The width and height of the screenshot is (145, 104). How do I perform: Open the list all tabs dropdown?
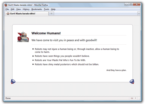139,13
